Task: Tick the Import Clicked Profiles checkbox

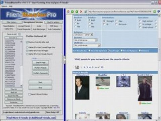Action: click(30, 94)
